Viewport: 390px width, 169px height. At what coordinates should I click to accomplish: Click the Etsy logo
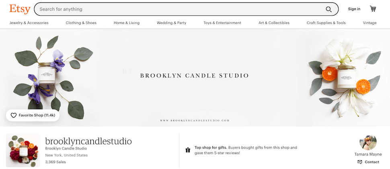tap(19, 9)
